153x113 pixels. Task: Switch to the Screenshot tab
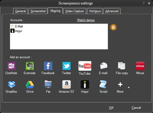click(38, 11)
